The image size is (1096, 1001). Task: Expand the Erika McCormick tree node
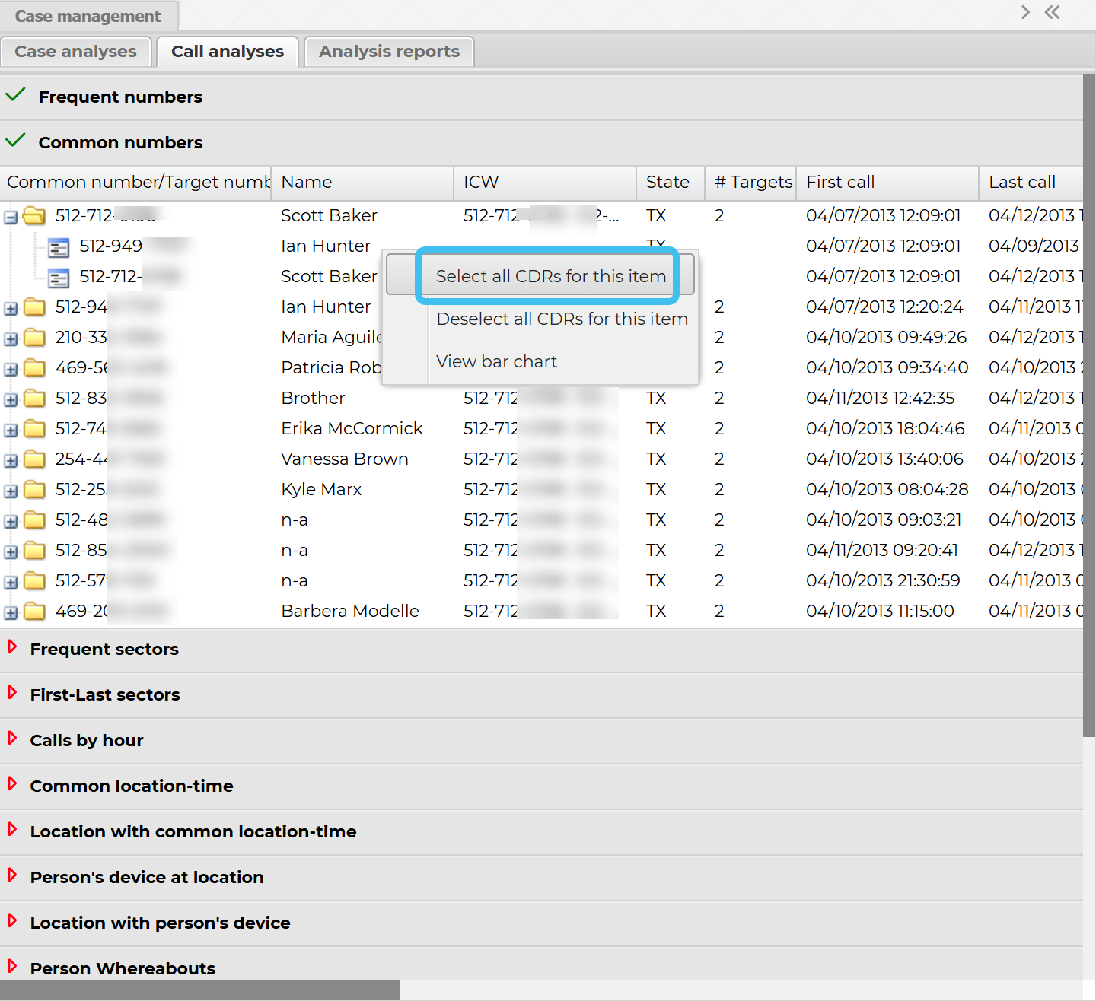click(x=11, y=431)
